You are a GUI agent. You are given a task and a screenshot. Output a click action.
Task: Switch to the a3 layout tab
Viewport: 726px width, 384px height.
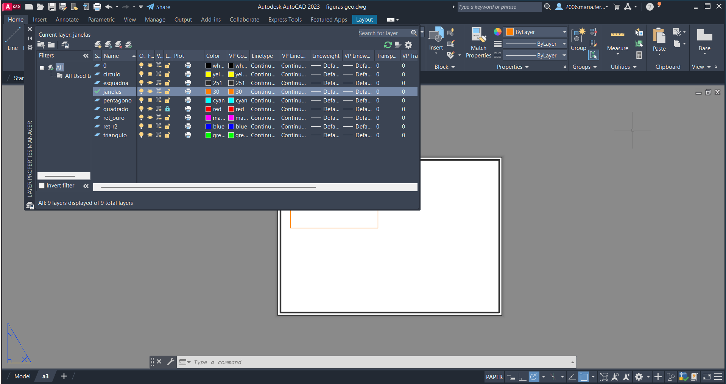coord(45,376)
